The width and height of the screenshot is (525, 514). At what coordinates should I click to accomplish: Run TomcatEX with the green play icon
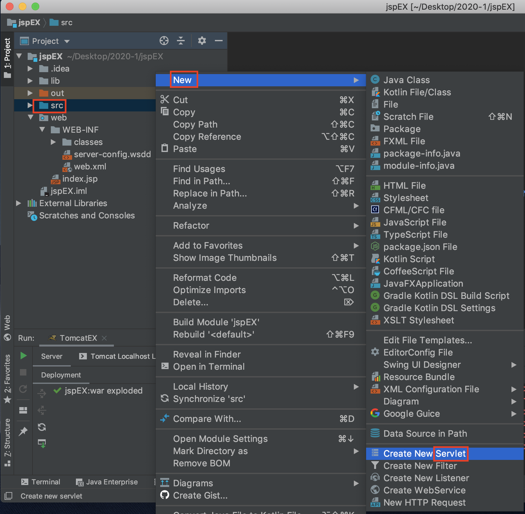coord(23,356)
